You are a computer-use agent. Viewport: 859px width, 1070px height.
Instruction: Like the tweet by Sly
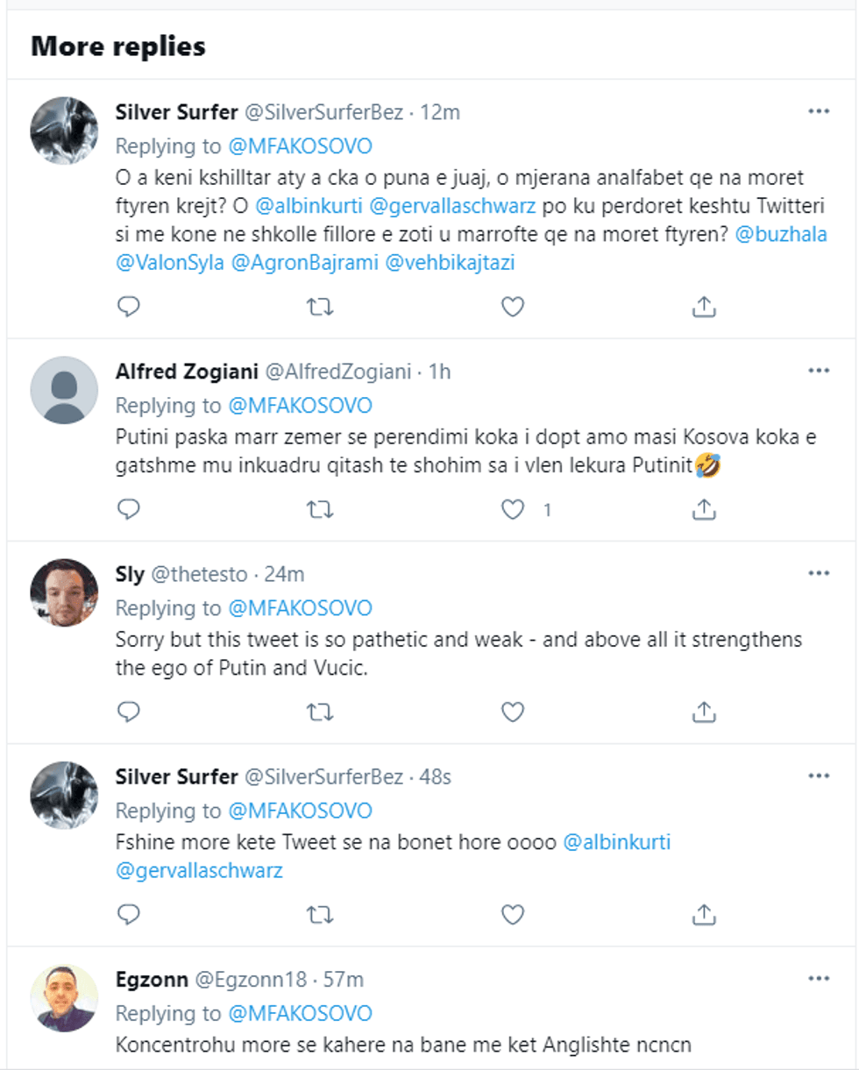512,712
